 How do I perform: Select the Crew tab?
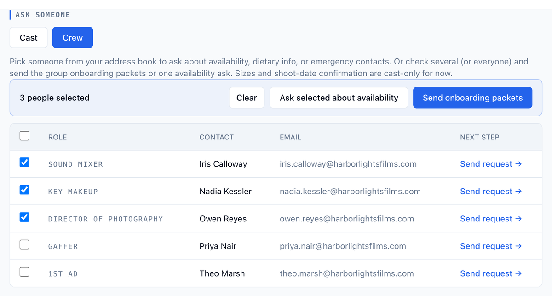click(x=73, y=38)
